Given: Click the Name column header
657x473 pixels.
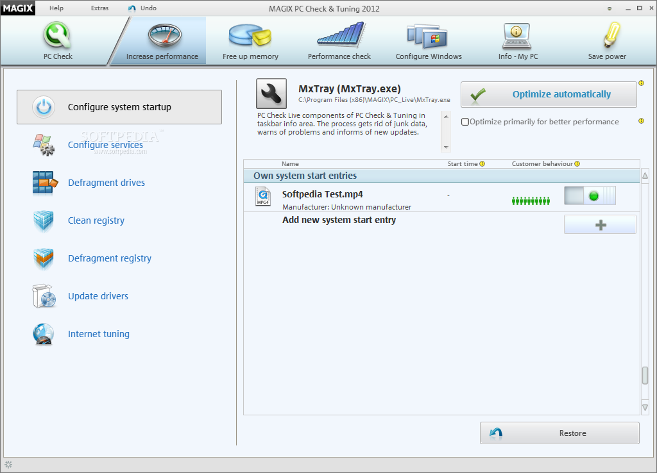Looking at the screenshot, I should [x=290, y=163].
